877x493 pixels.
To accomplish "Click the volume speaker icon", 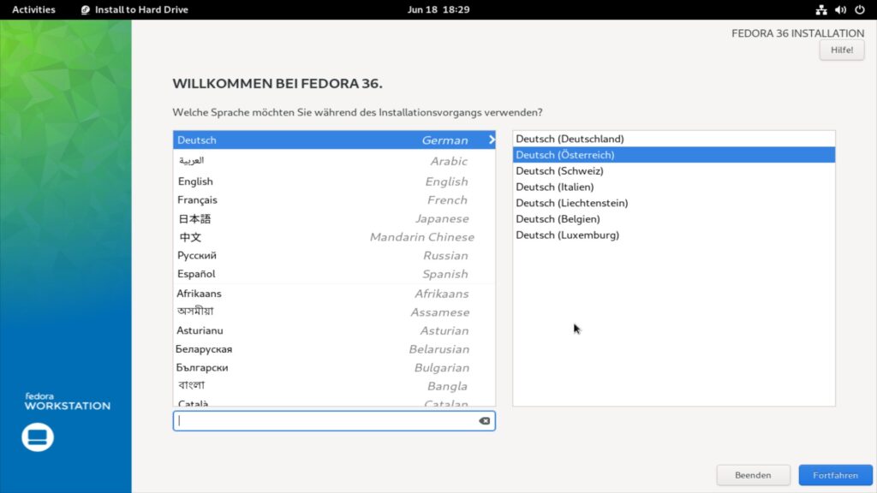I will point(840,9).
